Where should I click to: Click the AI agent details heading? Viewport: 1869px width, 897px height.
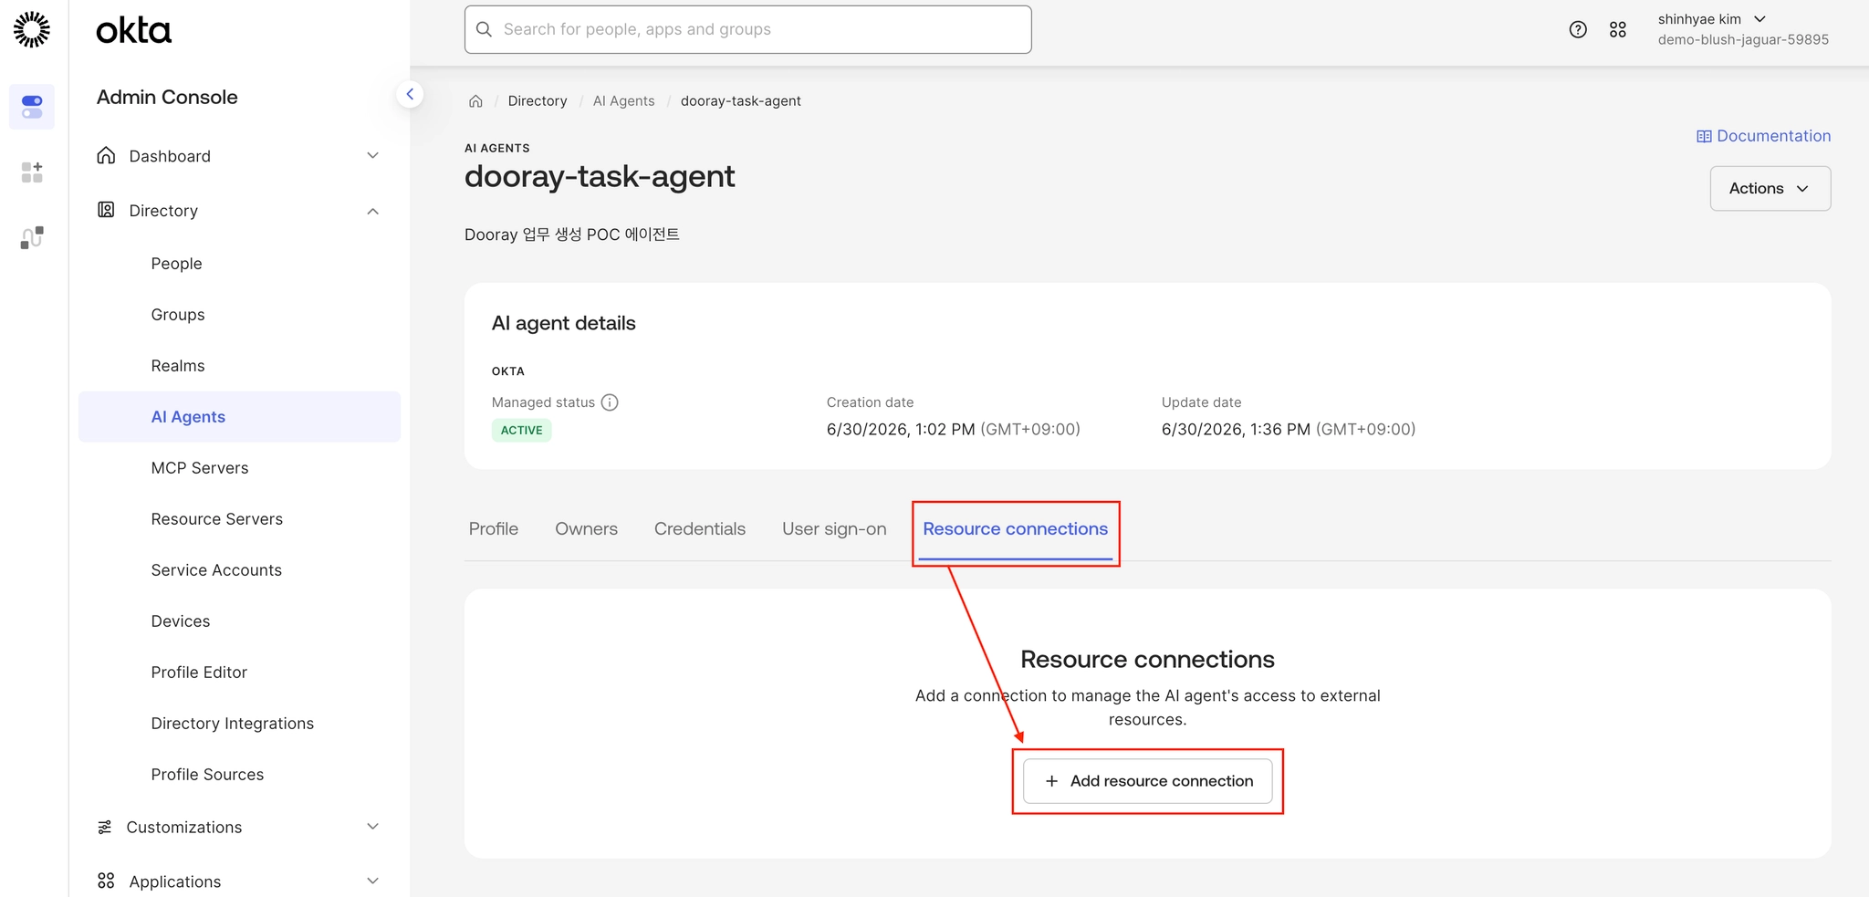(x=563, y=323)
